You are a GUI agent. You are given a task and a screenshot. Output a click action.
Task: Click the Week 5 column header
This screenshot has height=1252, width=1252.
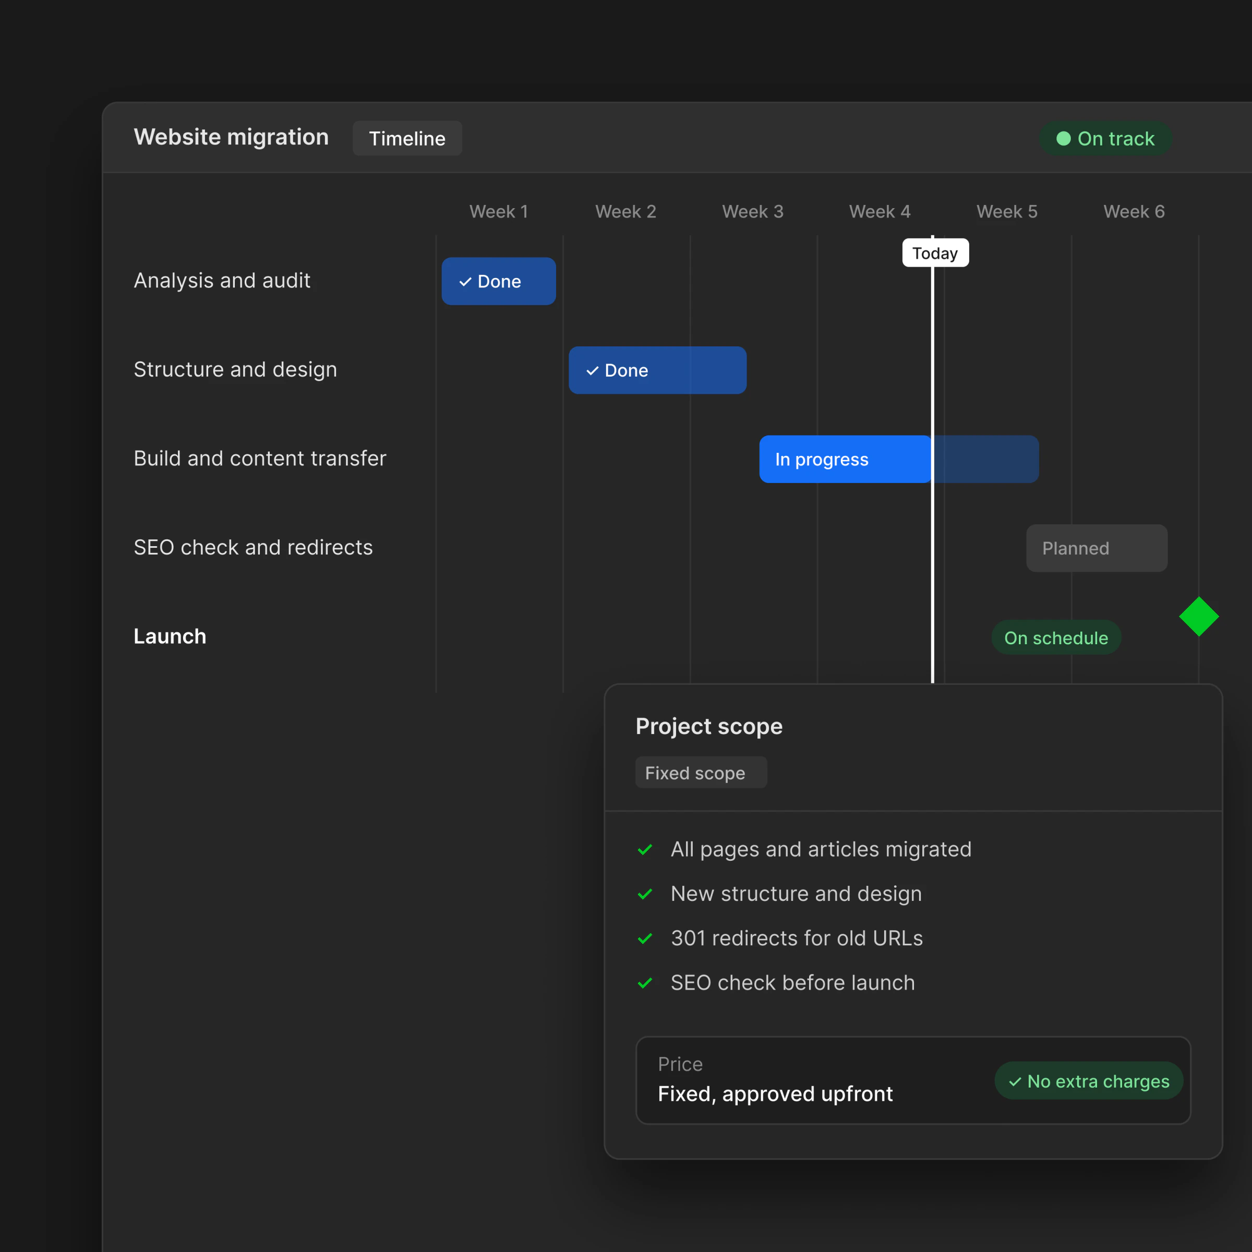pos(1007,211)
